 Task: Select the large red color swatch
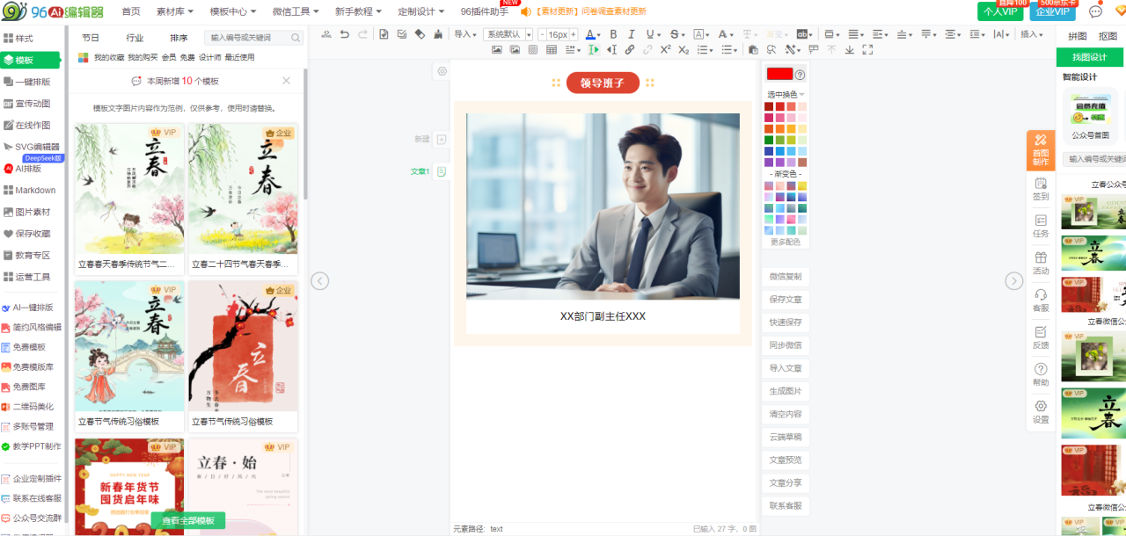click(x=779, y=75)
